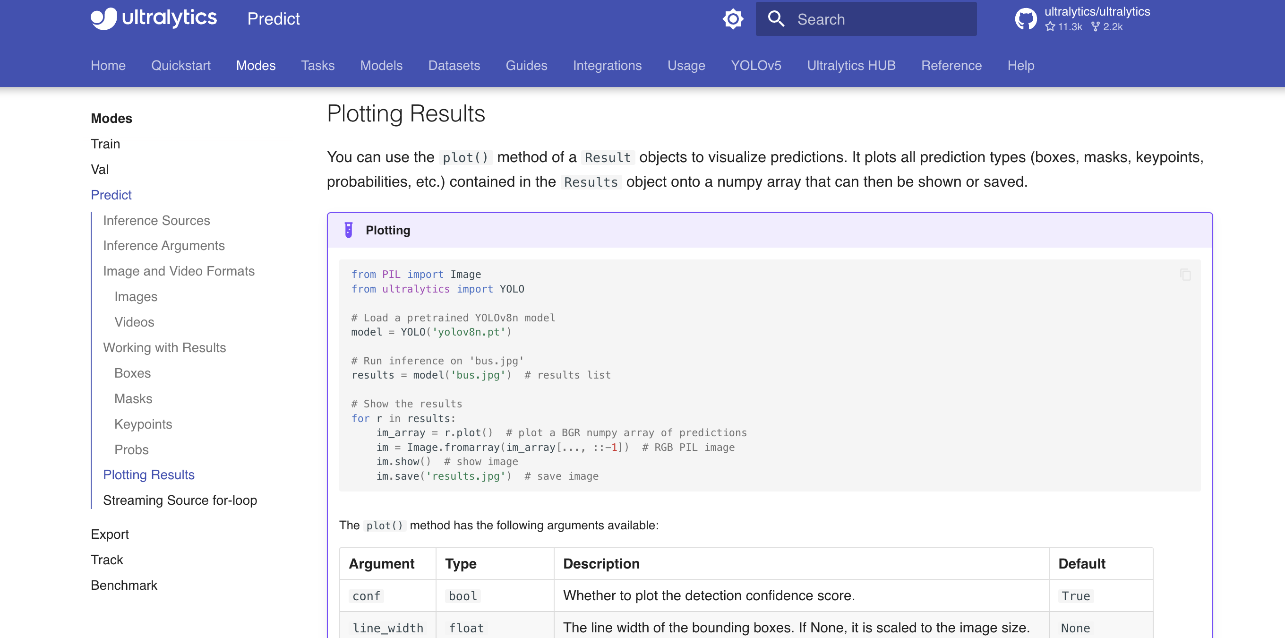
Task: Switch to the Reference tab
Action: (x=951, y=65)
